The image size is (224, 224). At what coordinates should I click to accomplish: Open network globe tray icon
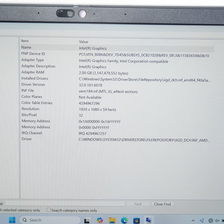tap(211, 221)
